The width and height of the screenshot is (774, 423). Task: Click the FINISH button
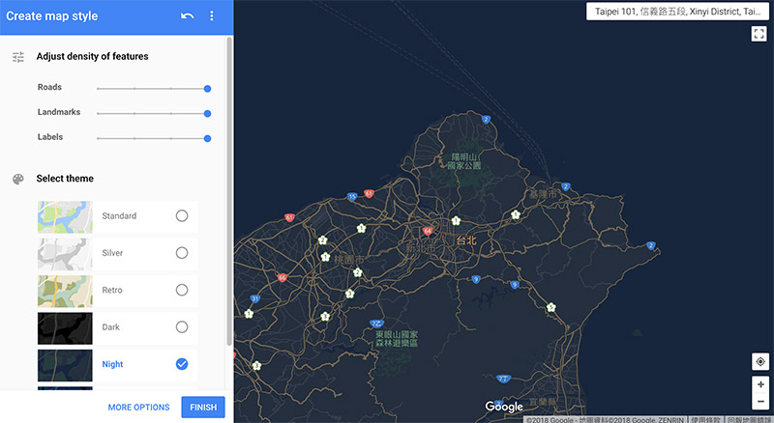[203, 408]
